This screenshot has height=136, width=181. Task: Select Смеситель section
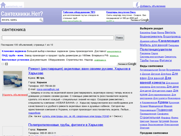point(171,57)
